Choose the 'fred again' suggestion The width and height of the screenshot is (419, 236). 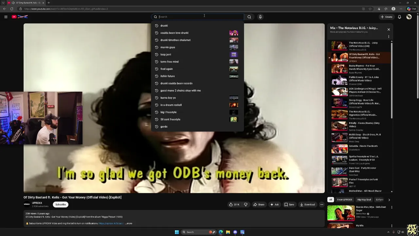pos(197,69)
